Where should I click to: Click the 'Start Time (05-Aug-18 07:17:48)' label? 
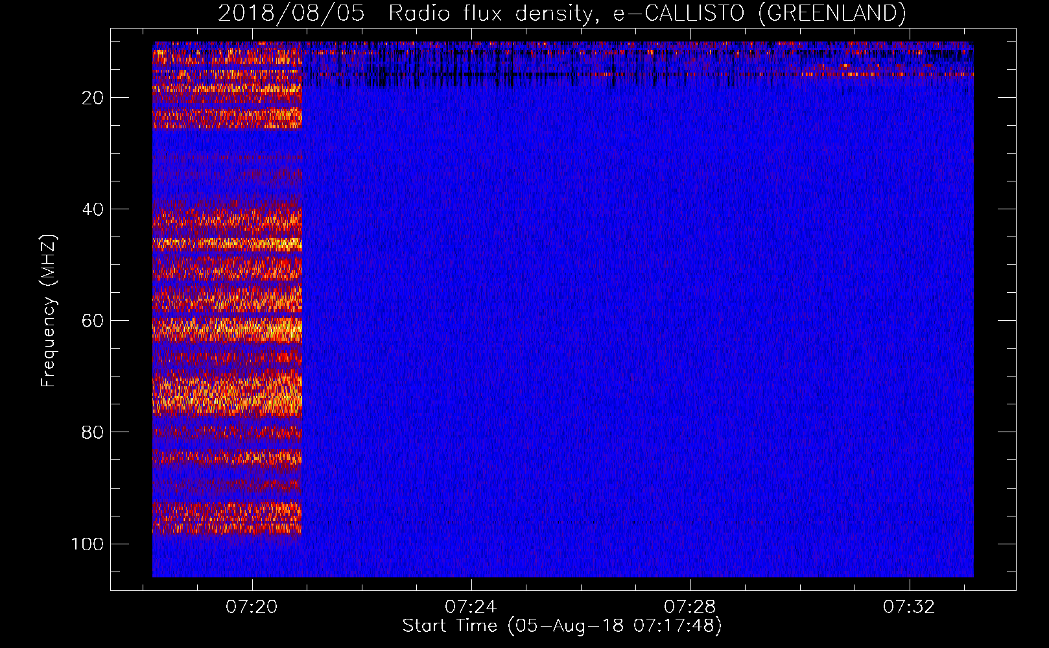point(562,626)
